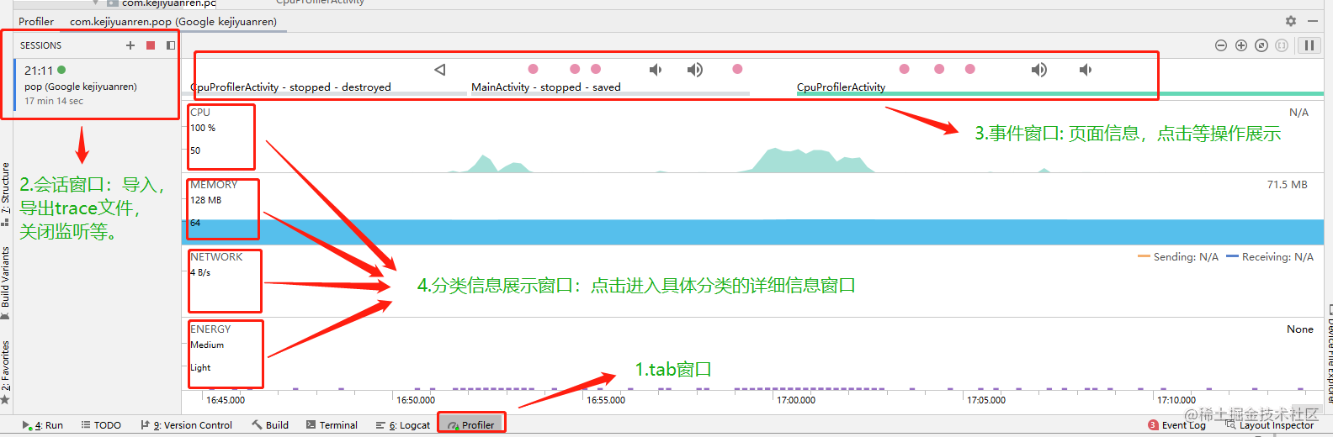Open the ENERGY profiler row
1333x437 pixels.
(x=752, y=354)
